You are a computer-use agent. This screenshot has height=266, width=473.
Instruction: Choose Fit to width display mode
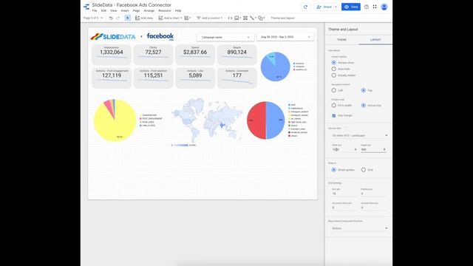333,105
